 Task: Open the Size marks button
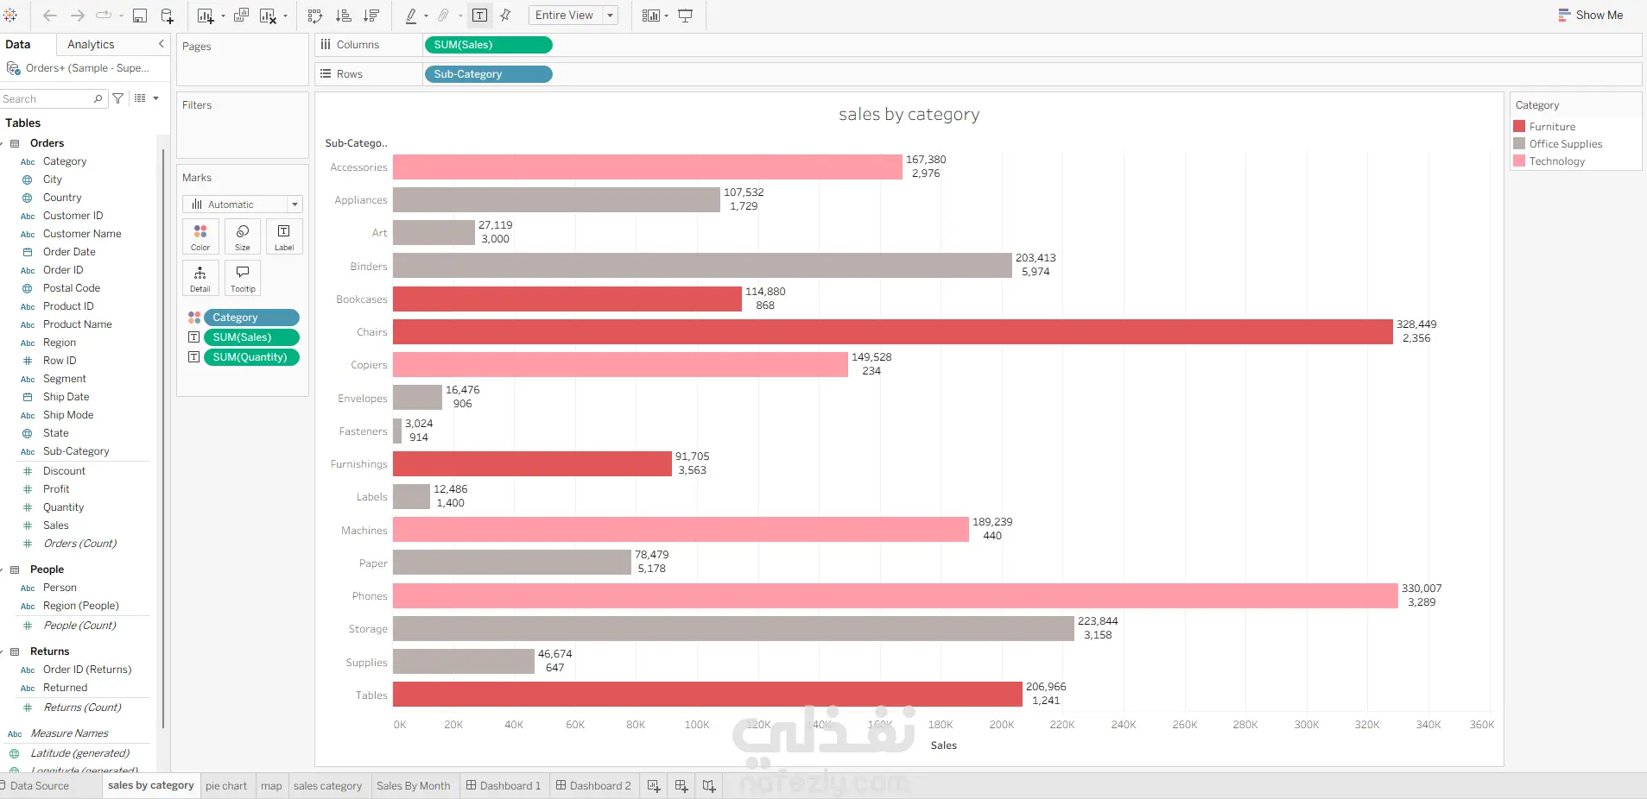click(x=243, y=236)
